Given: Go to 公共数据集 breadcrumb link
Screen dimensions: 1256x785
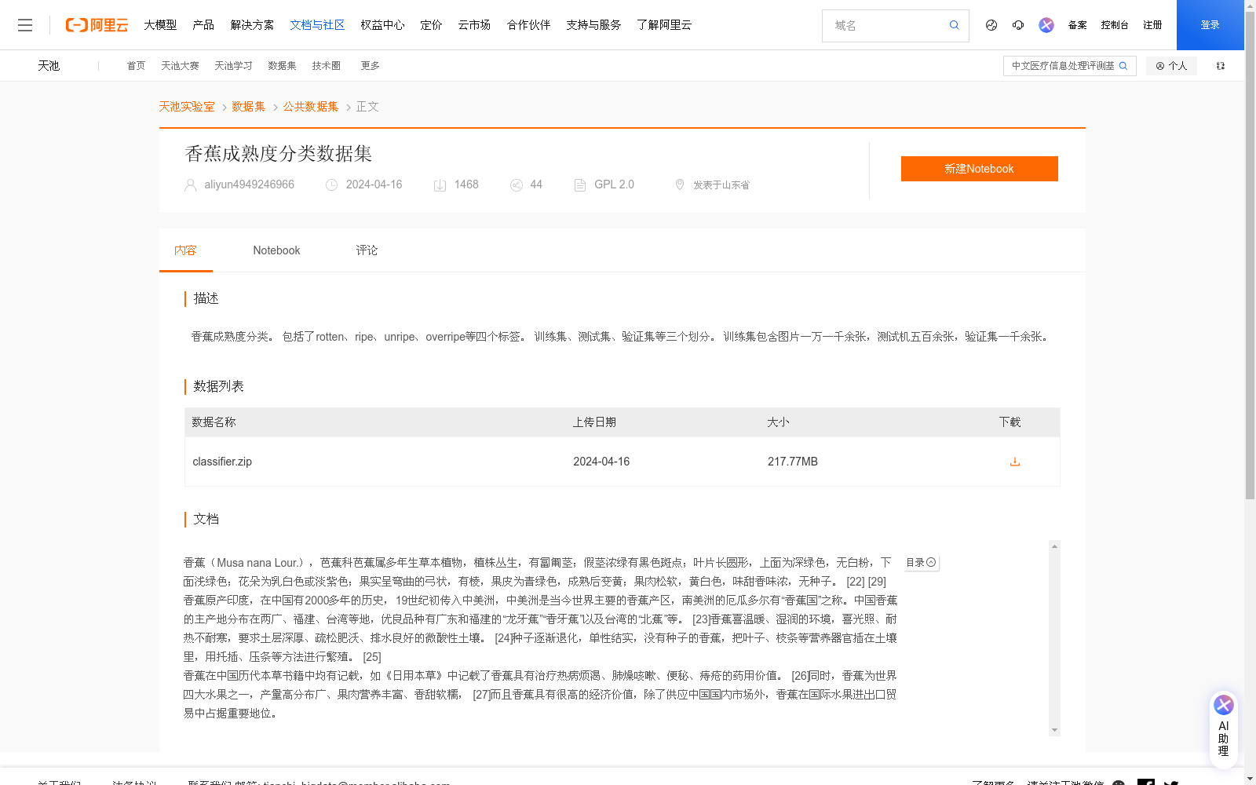Looking at the screenshot, I should click(x=311, y=107).
